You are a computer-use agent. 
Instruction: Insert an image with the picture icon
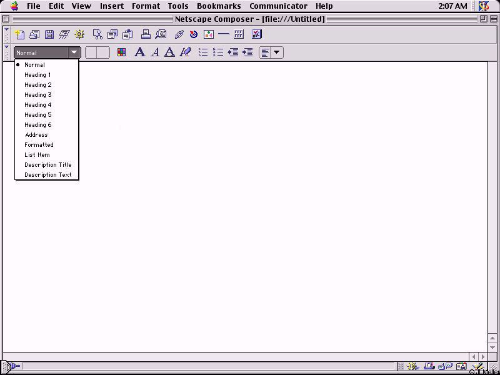pos(209,34)
